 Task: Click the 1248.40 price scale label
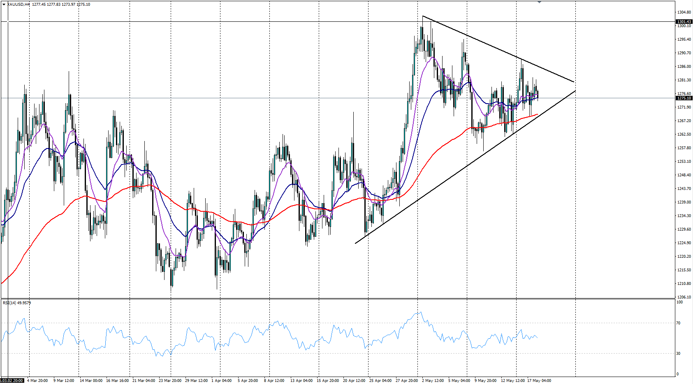click(684, 175)
